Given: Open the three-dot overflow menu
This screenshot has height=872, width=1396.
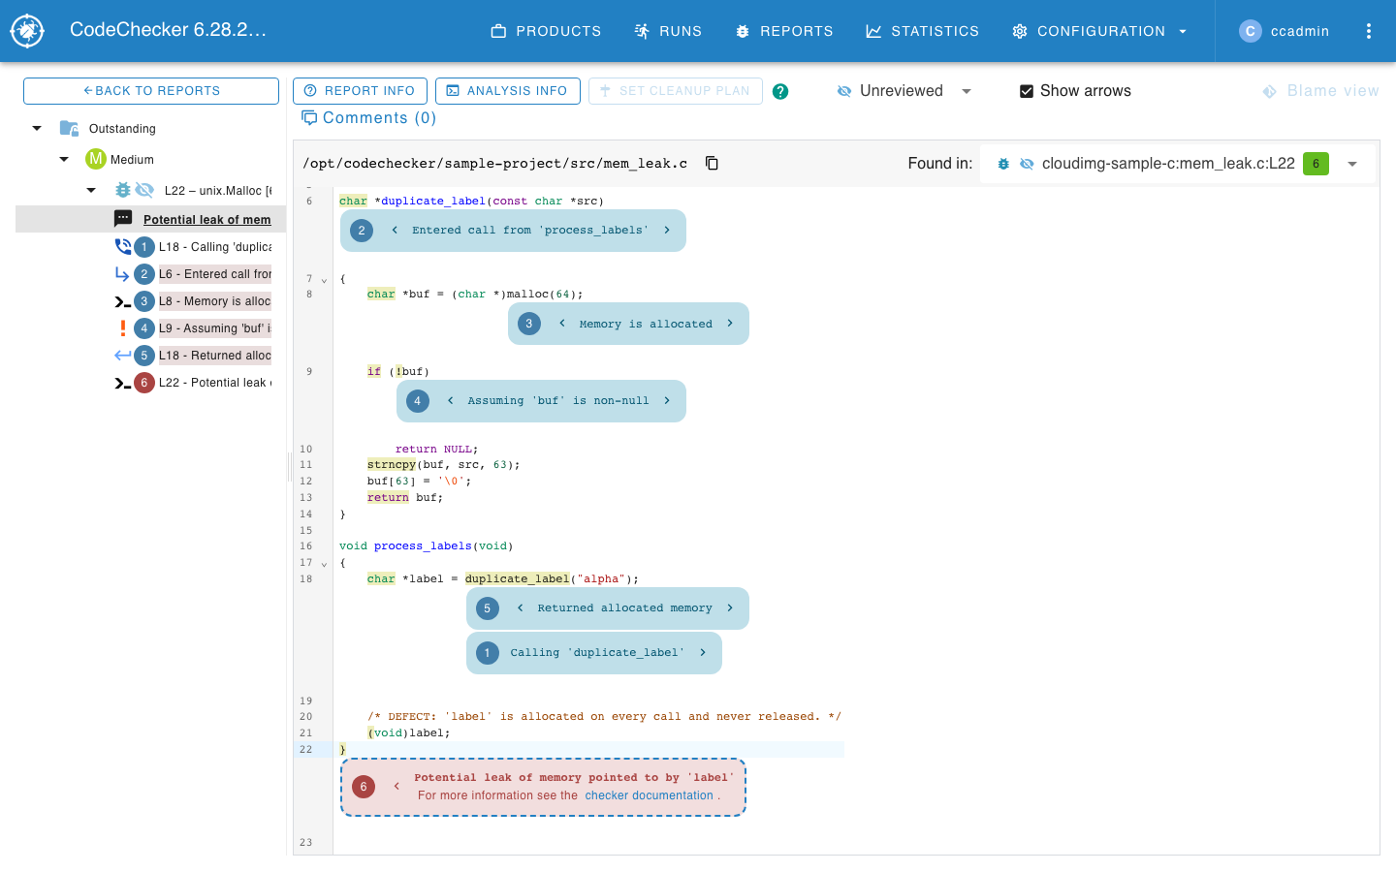Looking at the screenshot, I should click(1369, 31).
